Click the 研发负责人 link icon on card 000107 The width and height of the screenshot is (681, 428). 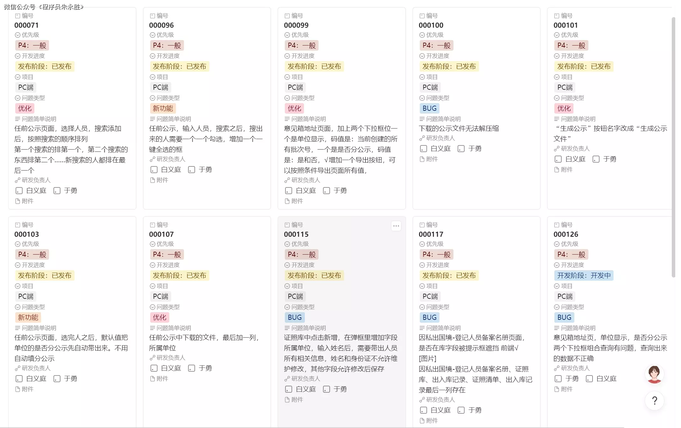click(152, 358)
